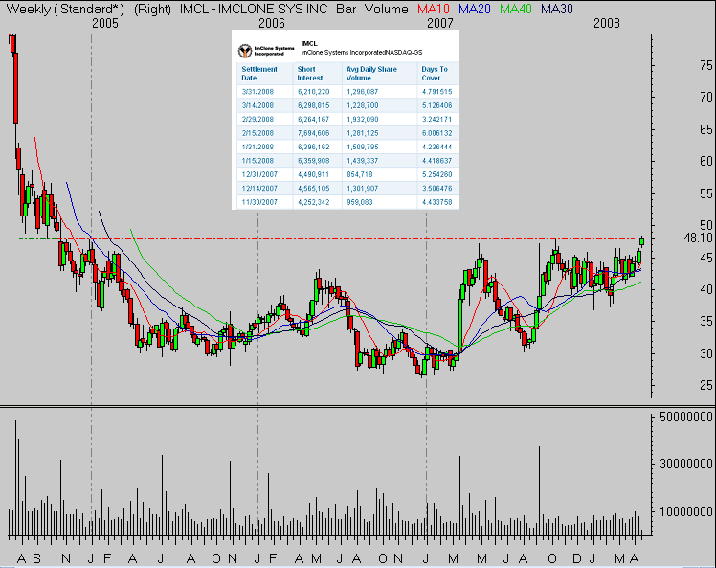
Task: Click short interest value 4,252,342
Action: (x=313, y=202)
